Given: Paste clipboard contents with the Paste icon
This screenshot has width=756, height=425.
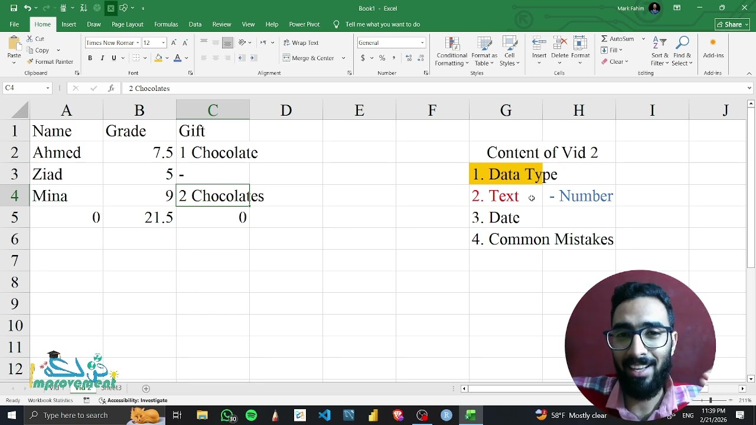Looking at the screenshot, I should click(x=14, y=43).
